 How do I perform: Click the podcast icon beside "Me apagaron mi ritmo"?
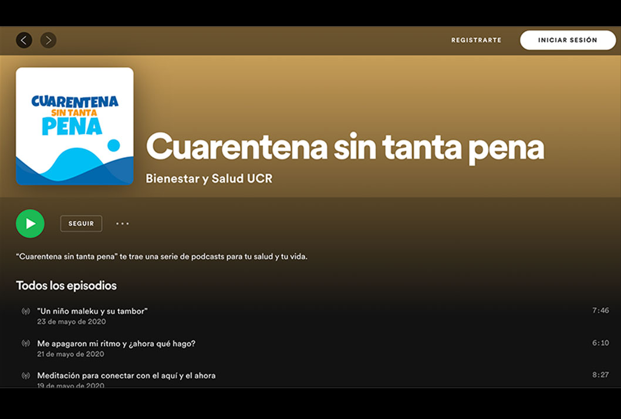pyautogui.click(x=26, y=343)
